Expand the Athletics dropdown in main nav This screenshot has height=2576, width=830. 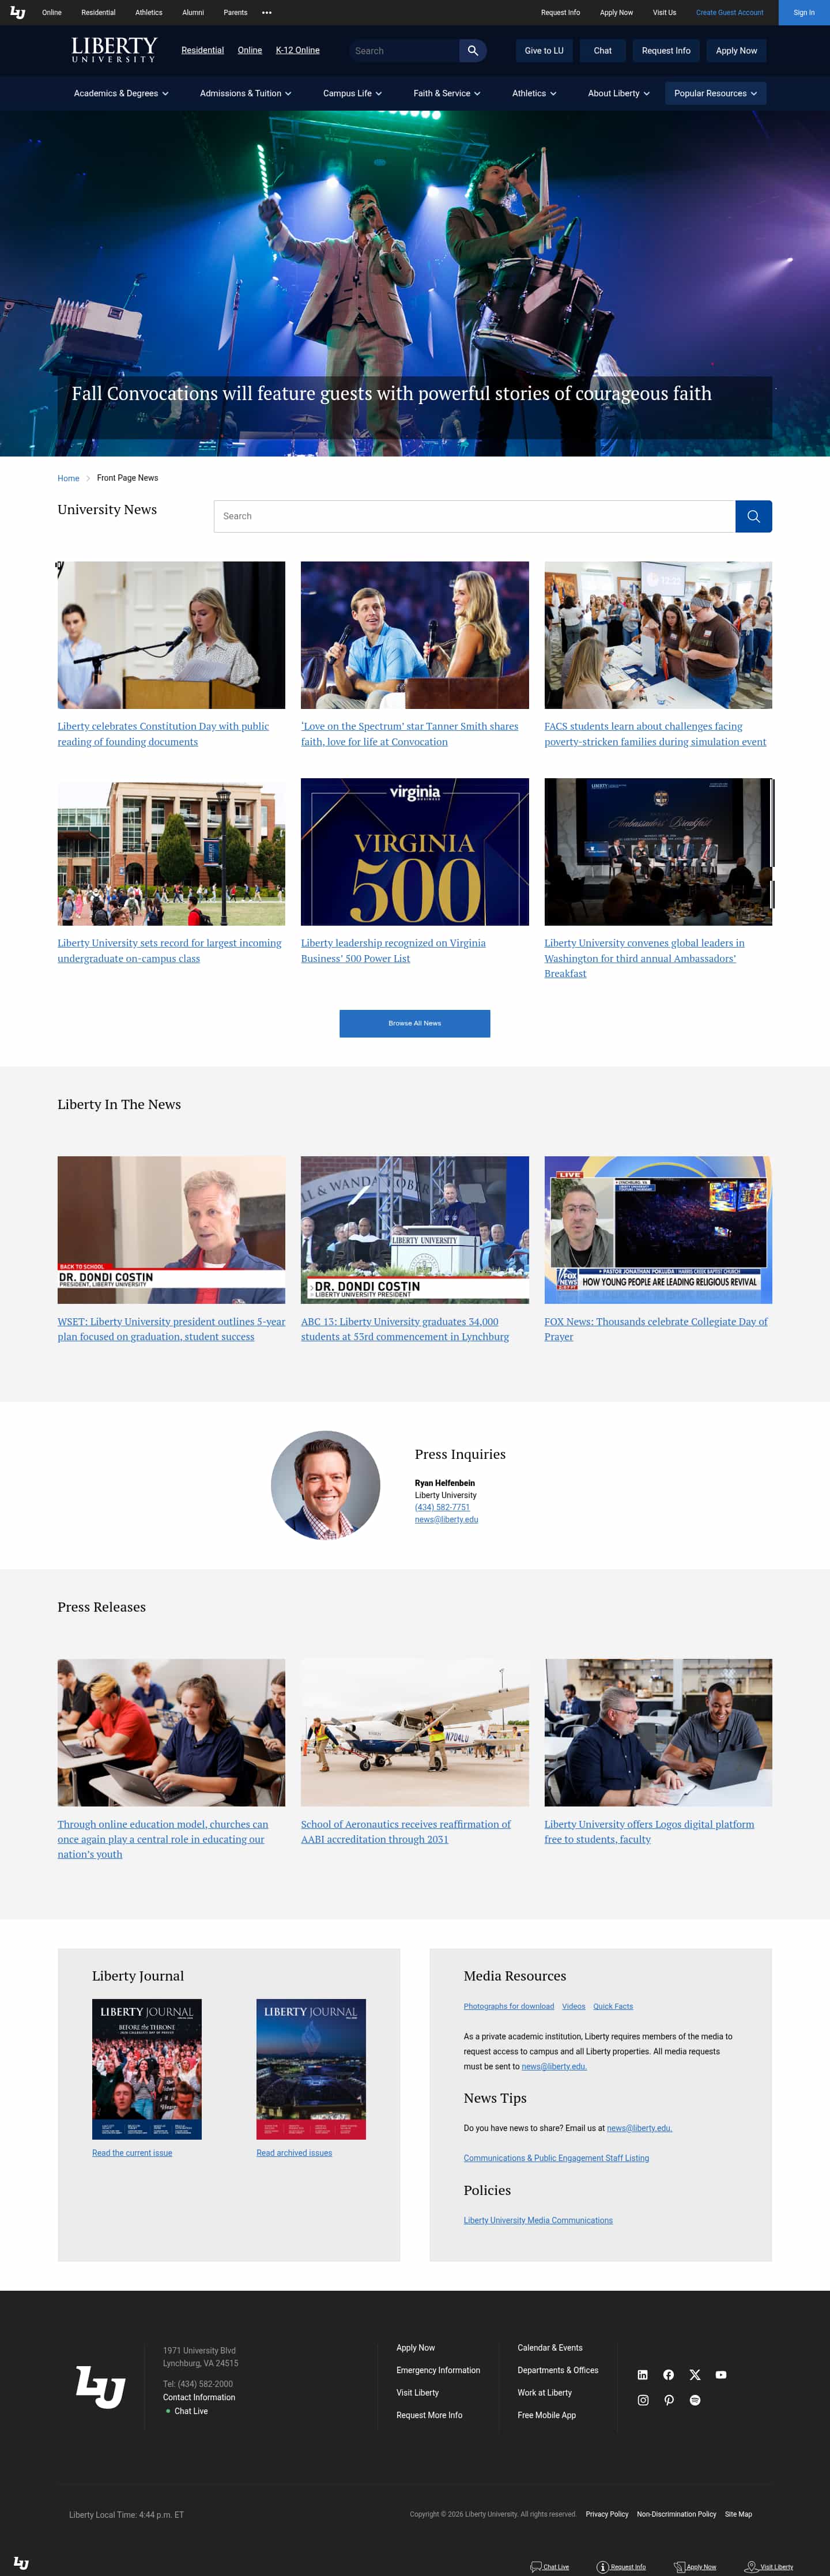[534, 93]
